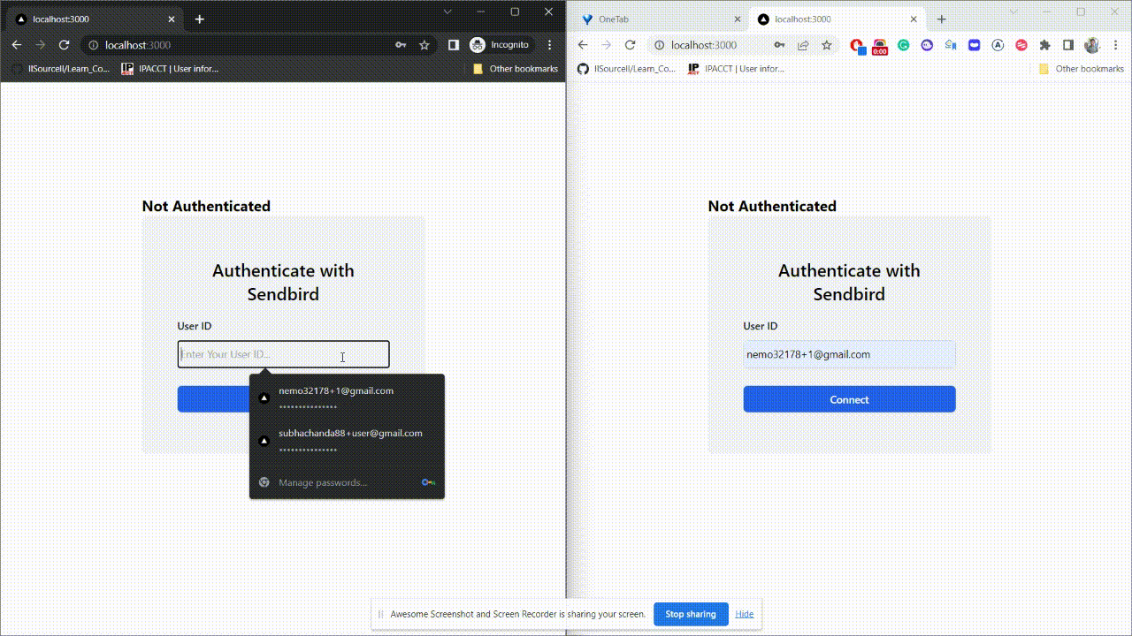Screen dimensions: 1132x636
Task: Choose the subhachanda88+user@gmail.com saved login
Action: 349,439
